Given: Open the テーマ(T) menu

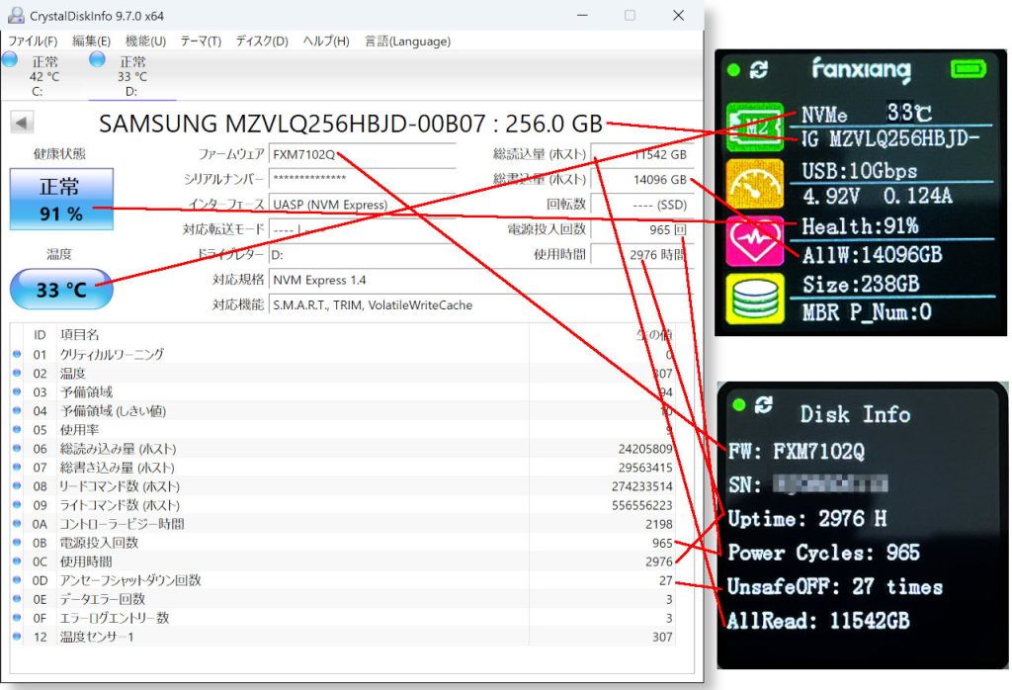Looking at the screenshot, I should pos(201,42).
